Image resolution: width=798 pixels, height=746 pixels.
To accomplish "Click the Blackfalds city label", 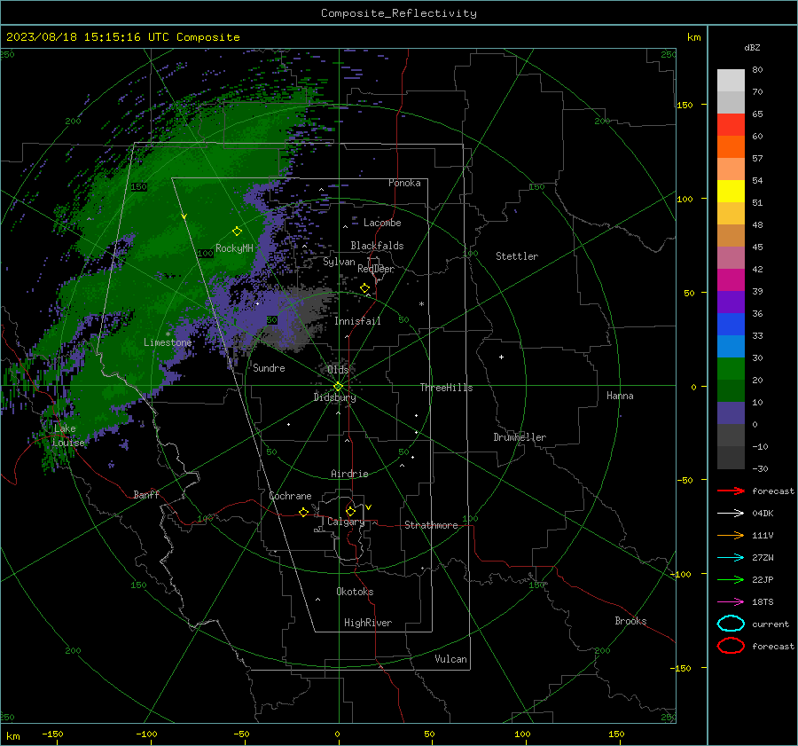I will coord(377,246).
